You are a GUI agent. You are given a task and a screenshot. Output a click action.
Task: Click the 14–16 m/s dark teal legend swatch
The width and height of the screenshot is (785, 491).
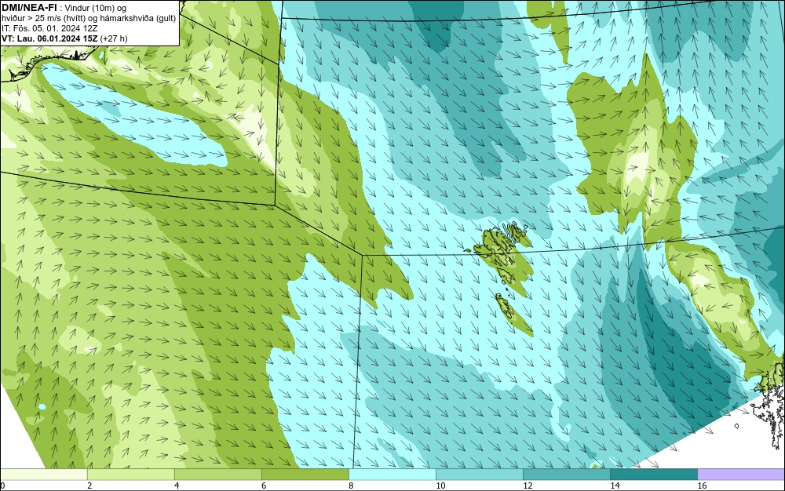[654, 474]
